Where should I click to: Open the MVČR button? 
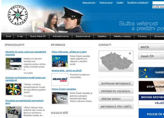pyautogui.click(x=151, y=47)
